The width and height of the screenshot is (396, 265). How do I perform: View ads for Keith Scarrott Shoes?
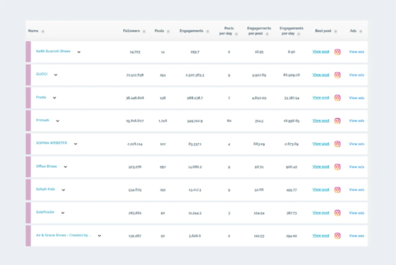[x=357, y=52]
